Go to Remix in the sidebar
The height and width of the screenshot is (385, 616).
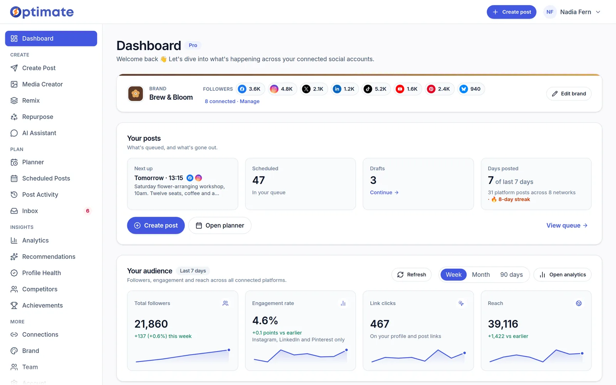click(51, 100)
